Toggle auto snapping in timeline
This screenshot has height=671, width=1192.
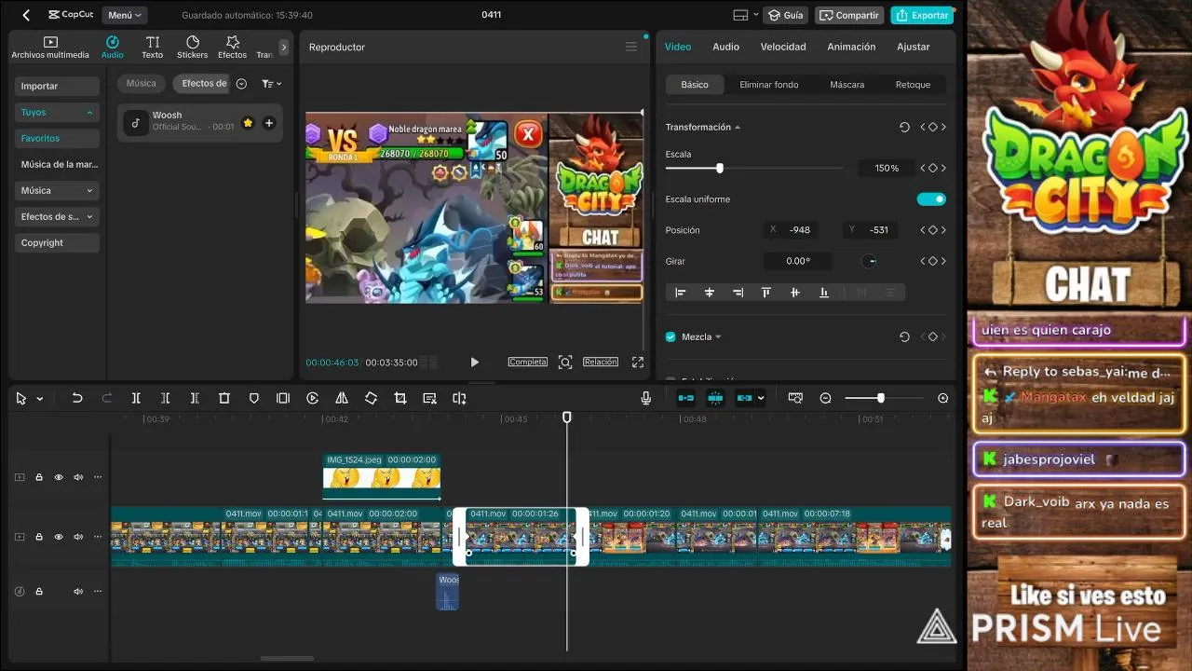(716, 398)
